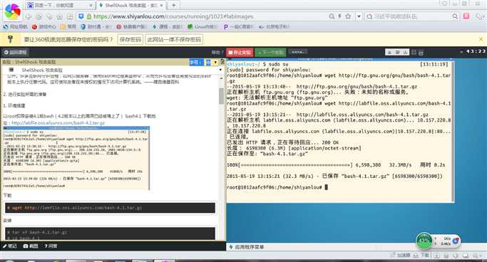Open the purple P bookmark
Screen dimensions: 487x262
[238, 26]
